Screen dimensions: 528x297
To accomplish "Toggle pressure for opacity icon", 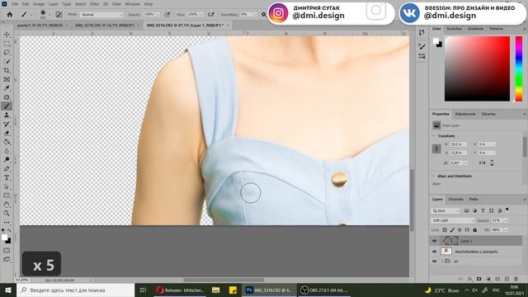I will 167,15.
